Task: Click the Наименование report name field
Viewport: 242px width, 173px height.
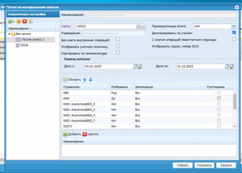Action: (x=163, y=15)
